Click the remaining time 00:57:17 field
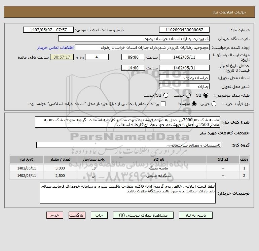259x251 pixels. click(x=62, y=57)
